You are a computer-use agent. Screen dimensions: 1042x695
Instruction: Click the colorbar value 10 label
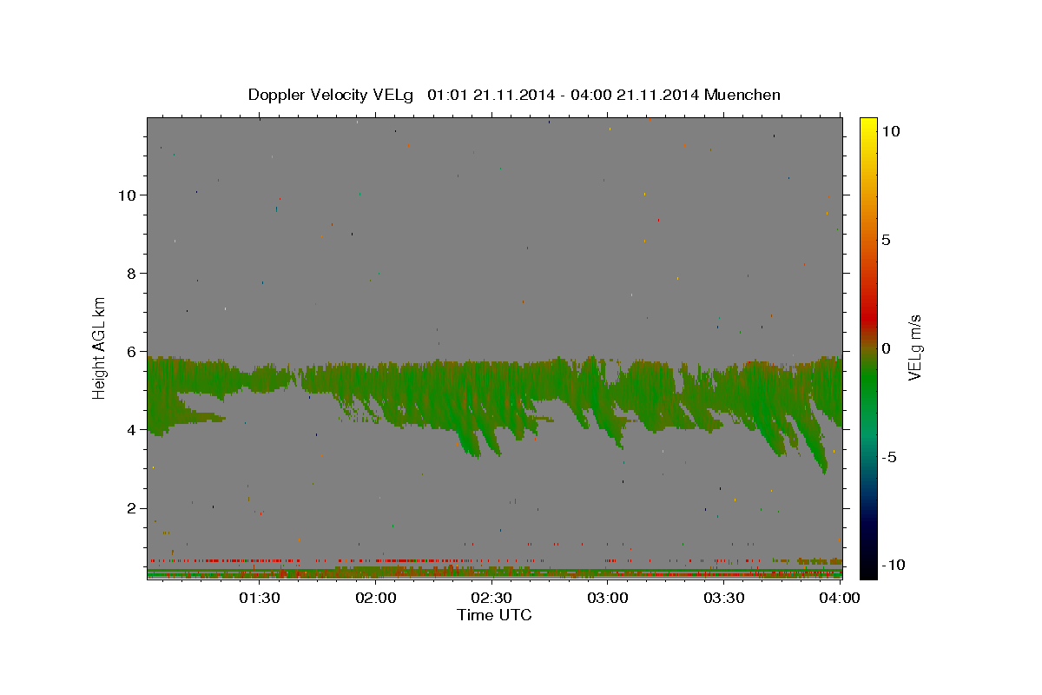coord(890,130)
